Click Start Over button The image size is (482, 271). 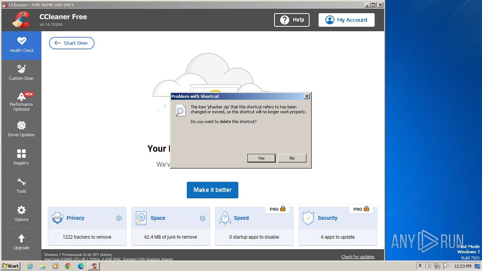click(x=72, y=43)
